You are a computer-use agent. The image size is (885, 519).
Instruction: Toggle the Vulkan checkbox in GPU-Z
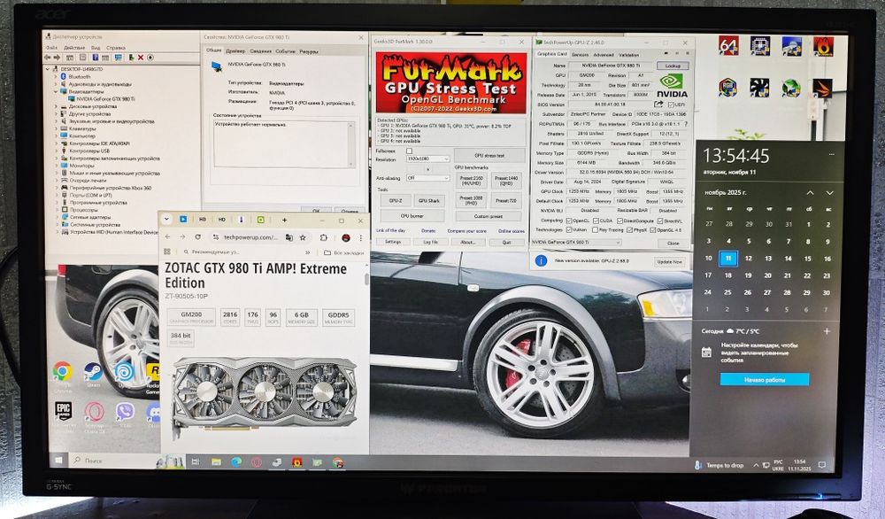pyautogui.click(x=568, y=230)
